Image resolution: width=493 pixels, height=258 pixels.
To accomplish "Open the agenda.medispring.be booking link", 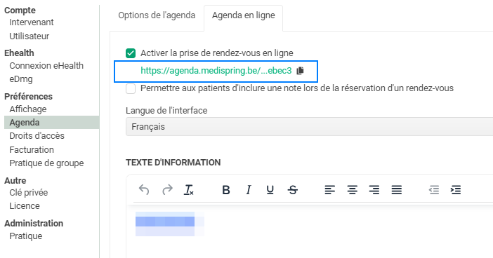I will tap(216, 71).
